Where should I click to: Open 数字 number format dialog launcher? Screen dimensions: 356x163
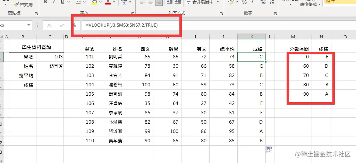tap(276, 14)
